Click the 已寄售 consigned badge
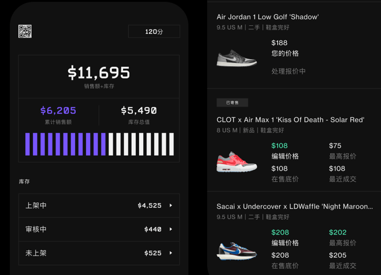Viewport: 381px width, 275px height. tap(232, 103)
